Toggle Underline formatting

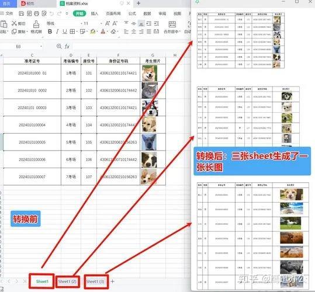pyautogui.click(x=65, y=32)
